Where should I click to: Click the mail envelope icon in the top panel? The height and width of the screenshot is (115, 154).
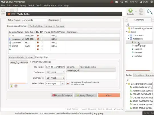(117, 2)
